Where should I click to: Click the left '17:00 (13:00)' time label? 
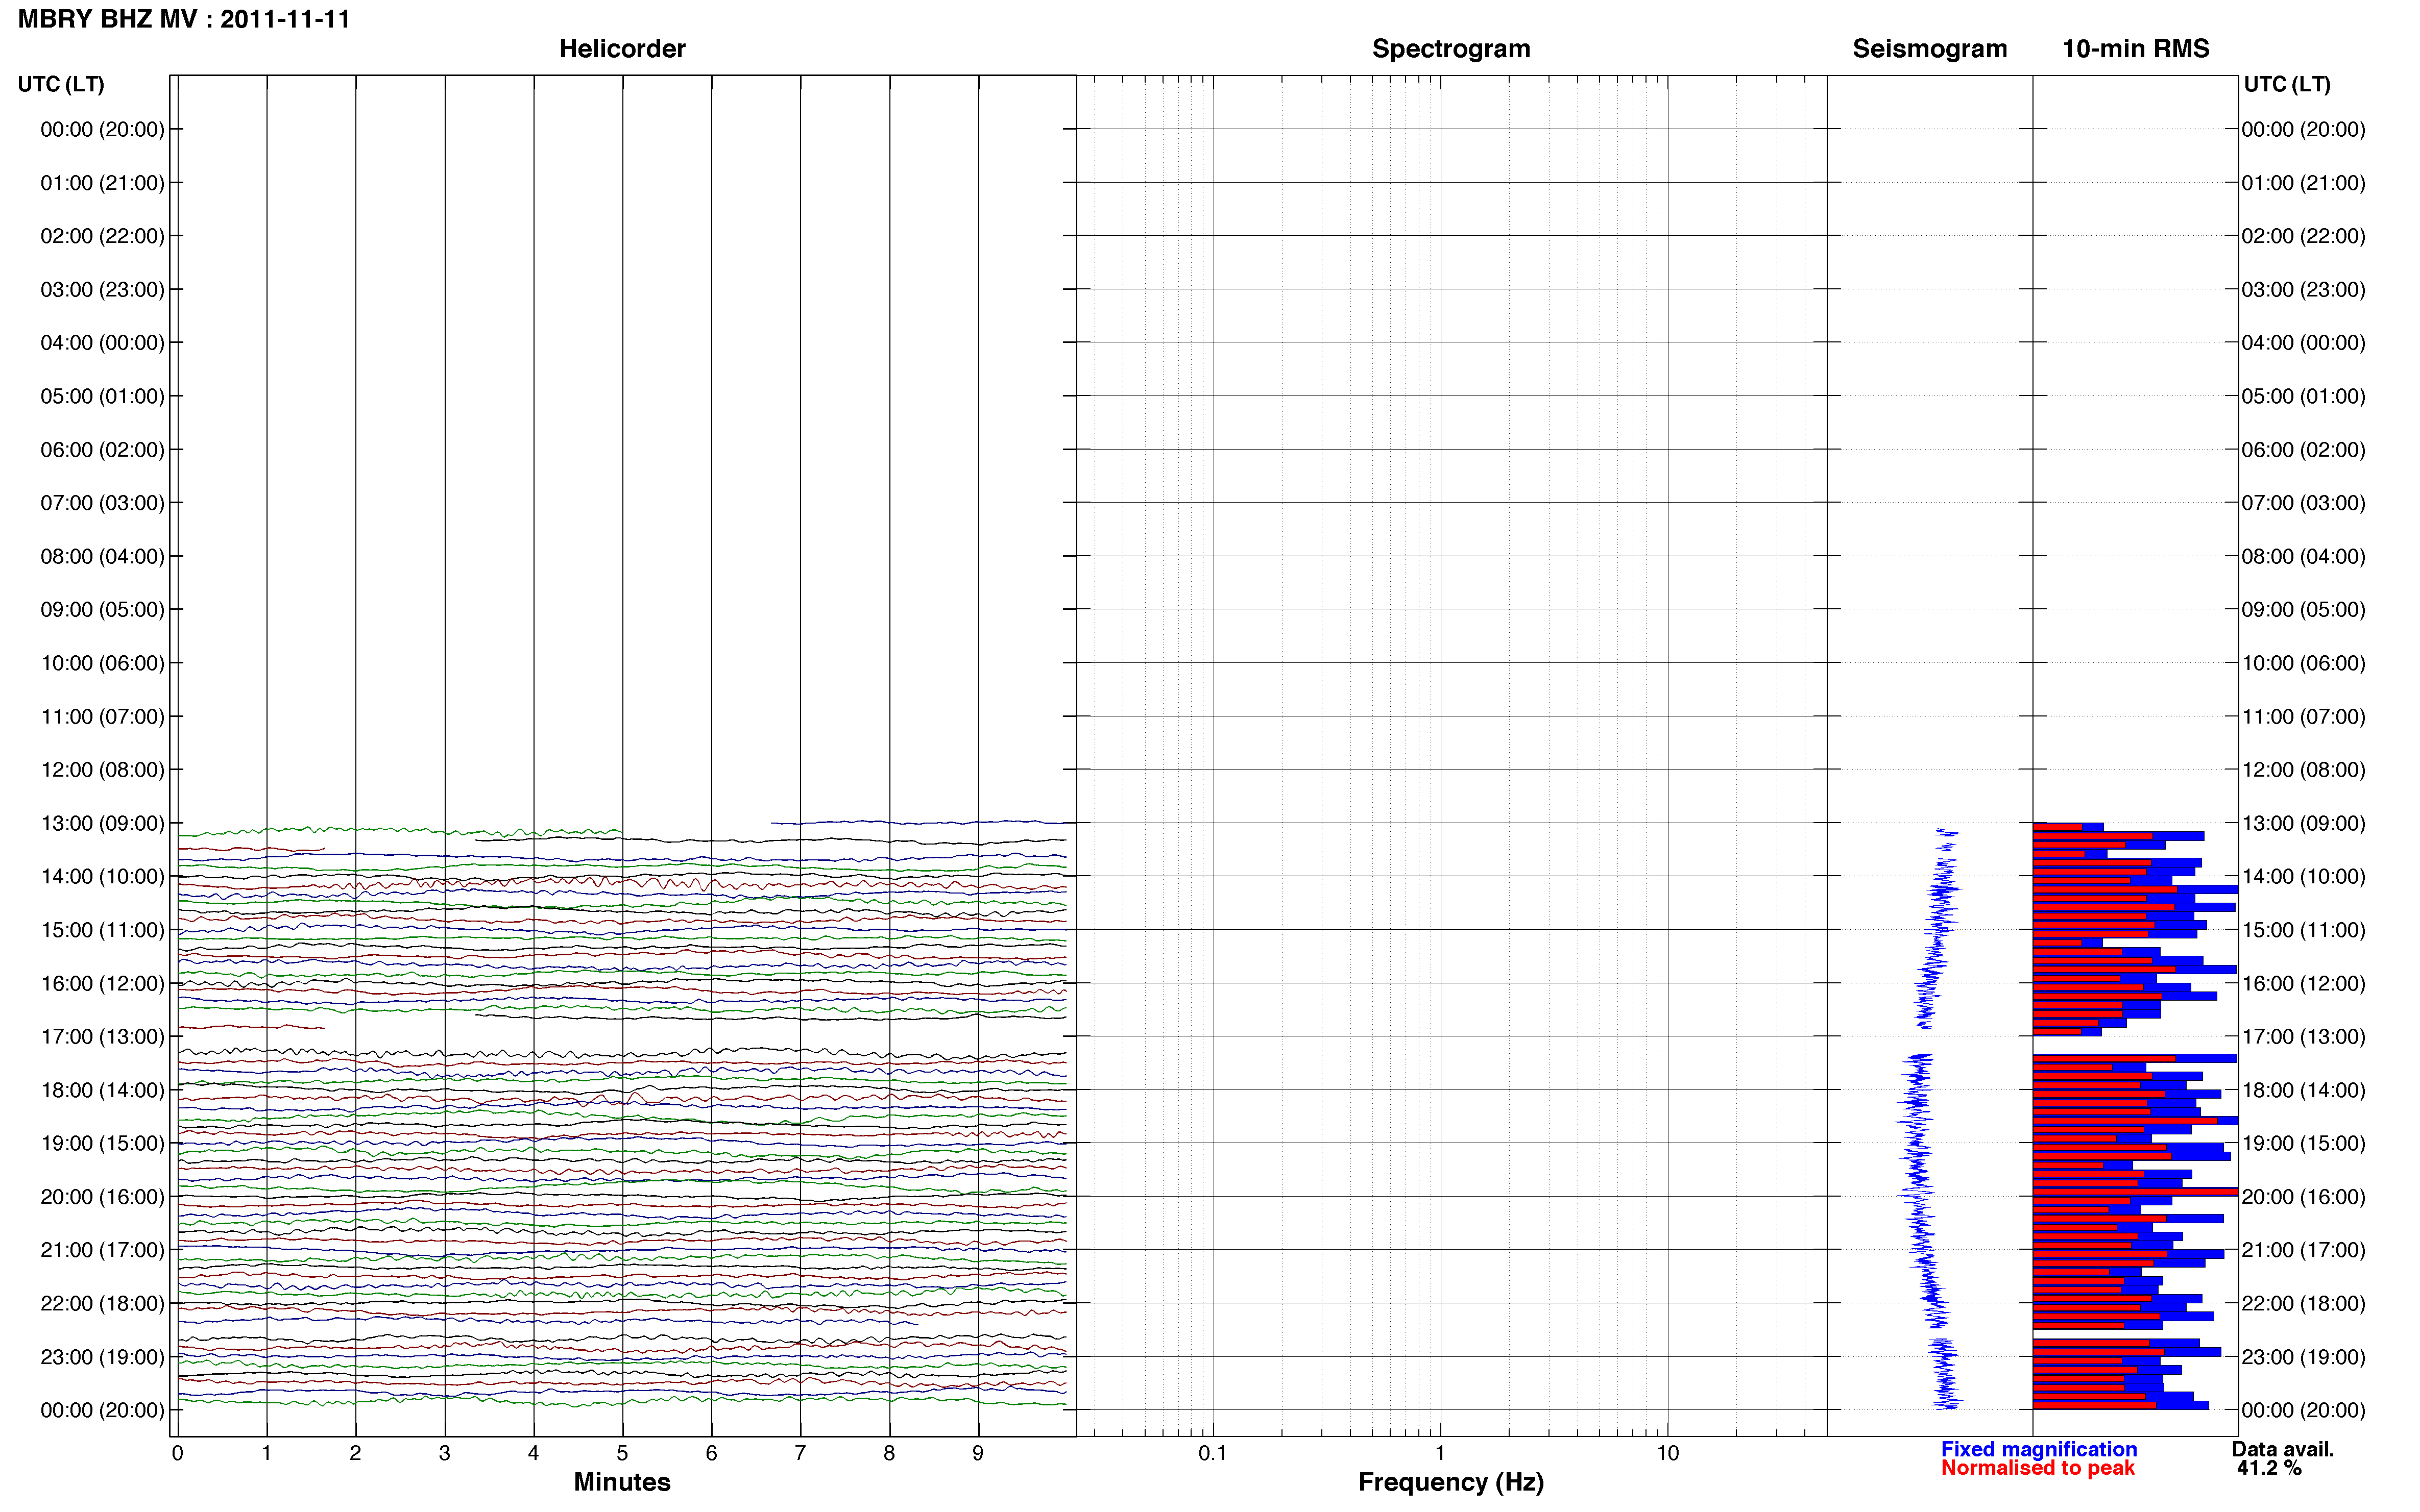(x=102, y=1036)
